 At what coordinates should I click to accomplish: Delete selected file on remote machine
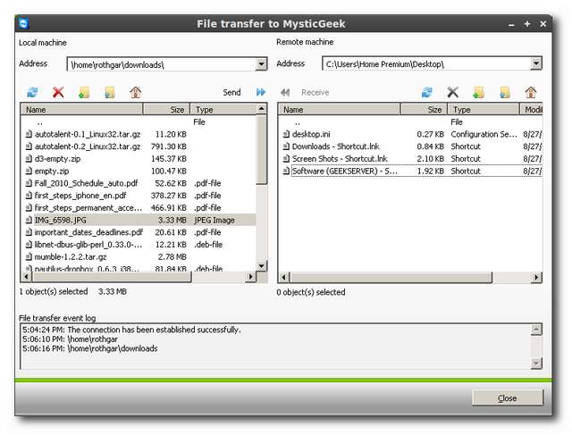(453, 92)
